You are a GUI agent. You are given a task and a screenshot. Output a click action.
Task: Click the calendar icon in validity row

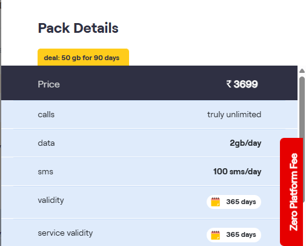[x=215, y=202]
